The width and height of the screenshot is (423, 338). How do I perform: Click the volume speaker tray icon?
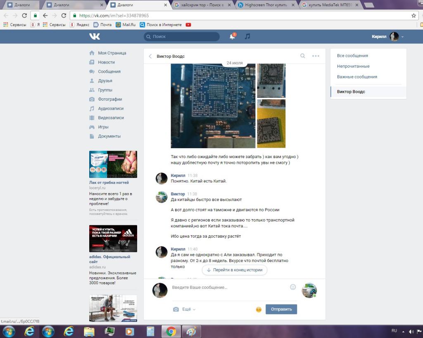coord(411,331)
